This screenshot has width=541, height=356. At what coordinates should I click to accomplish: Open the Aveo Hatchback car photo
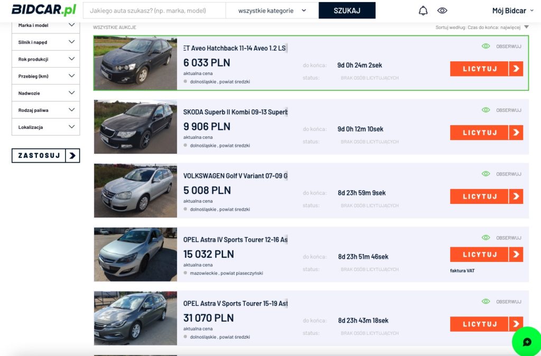click(136, 63)
